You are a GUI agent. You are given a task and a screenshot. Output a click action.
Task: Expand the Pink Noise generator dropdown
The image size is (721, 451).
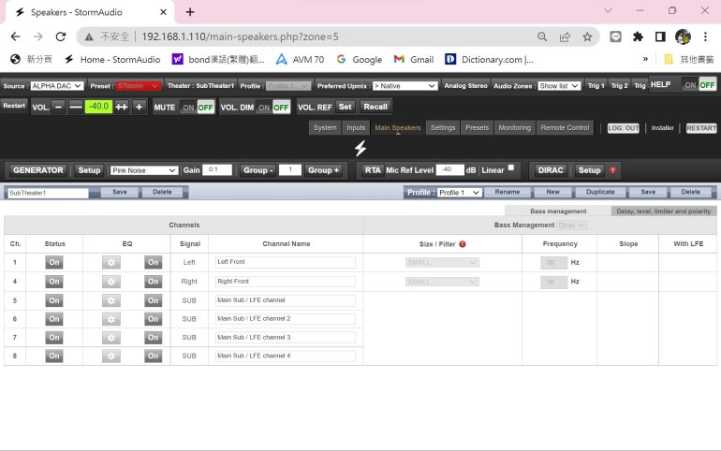click(143, 170)
